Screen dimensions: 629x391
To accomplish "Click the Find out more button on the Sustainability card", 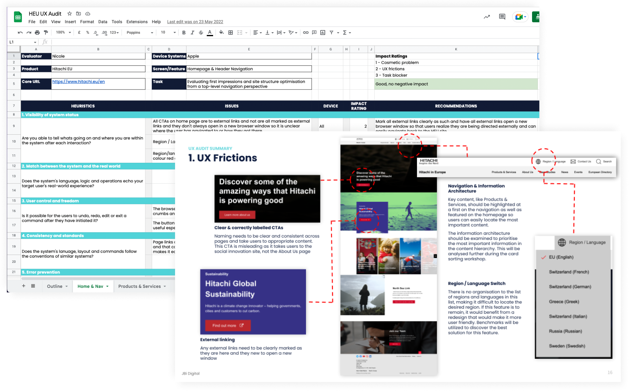I will 228,326.
